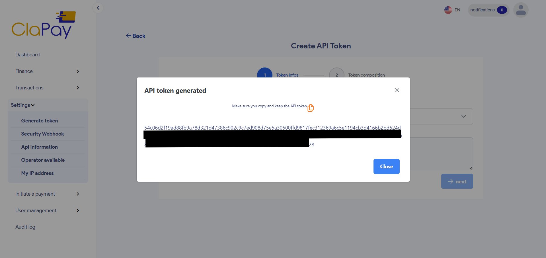This screenshot has height=258, width=546.
Task: Open the notifications panel
Action: click(x=488, y=10)
